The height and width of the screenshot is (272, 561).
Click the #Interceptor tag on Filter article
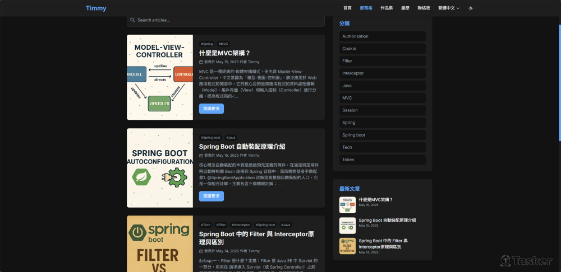(x=241, y=225)
